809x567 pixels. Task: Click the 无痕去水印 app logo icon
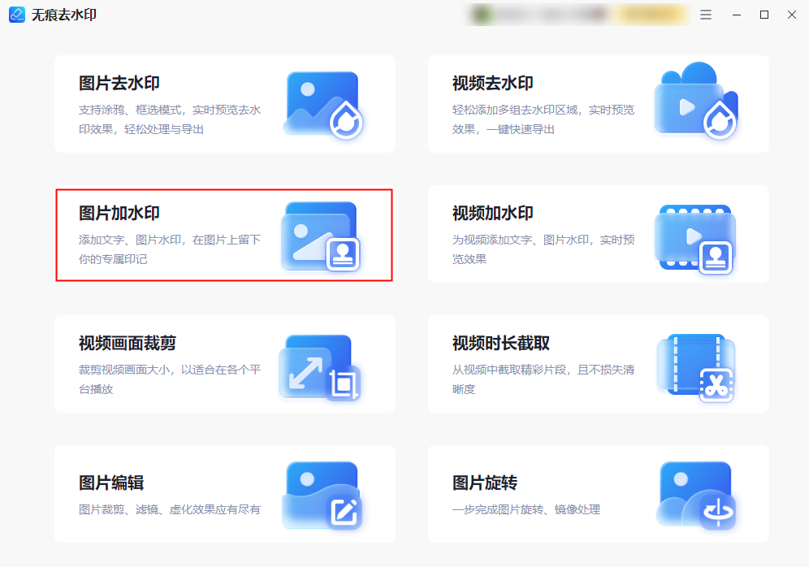click(17, 15)
